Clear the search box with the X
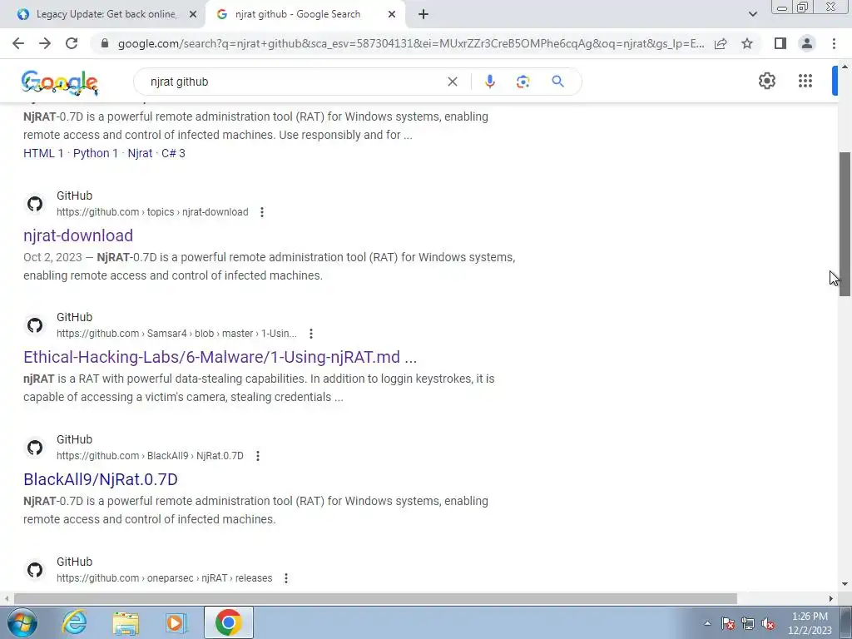The width and height of the screenshot is (852, 639). tap(452, 82)
